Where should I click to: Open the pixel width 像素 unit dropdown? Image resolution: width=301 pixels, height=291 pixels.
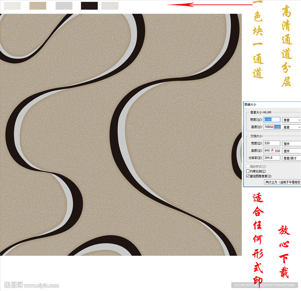291,120
